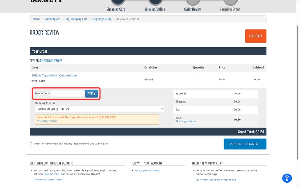This screenshot has width=299, height=187.
Task: Open The DugoutZone link under Total
Action: tap(186, 122)
